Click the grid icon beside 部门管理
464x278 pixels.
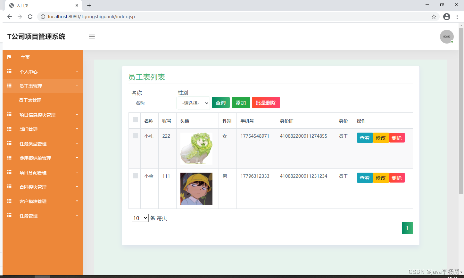(9, 129)
